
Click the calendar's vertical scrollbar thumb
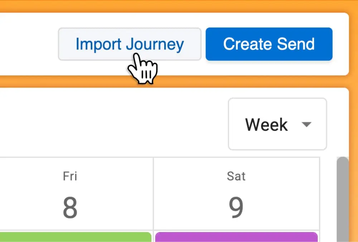(343, 197)
